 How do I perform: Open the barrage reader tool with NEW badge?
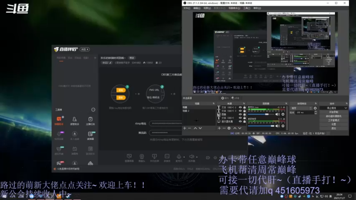tap(90, 136)
